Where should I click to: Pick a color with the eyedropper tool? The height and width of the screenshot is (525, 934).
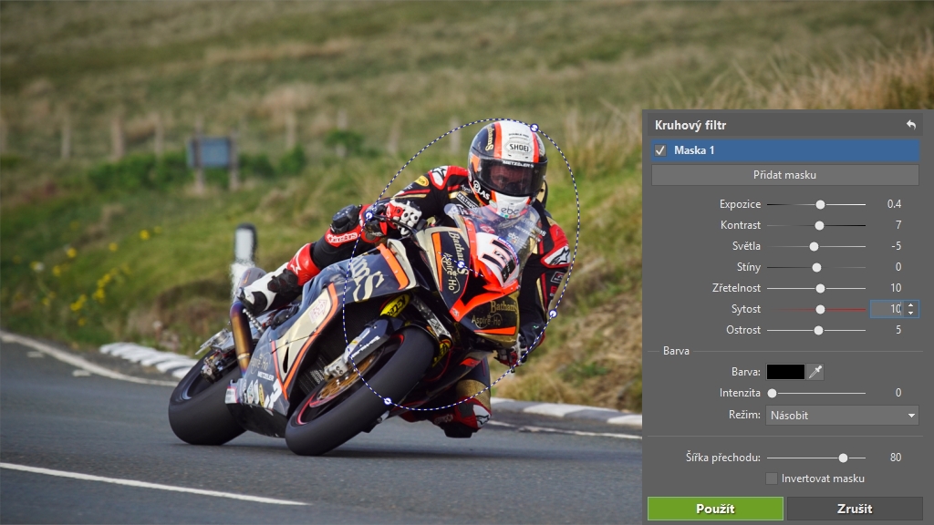tap(815, 372)
